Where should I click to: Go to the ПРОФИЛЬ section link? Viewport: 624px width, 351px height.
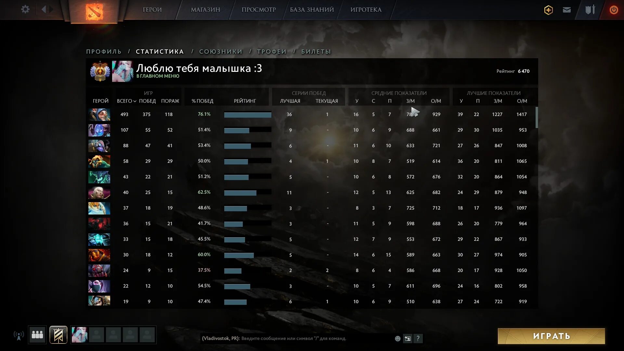pos(104,52)
